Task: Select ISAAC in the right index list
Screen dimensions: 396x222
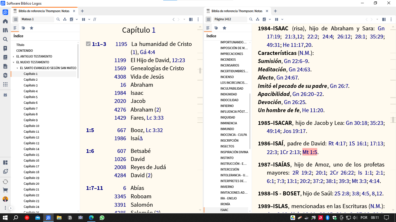Action: pyautogui.click(x=224, y=210)
